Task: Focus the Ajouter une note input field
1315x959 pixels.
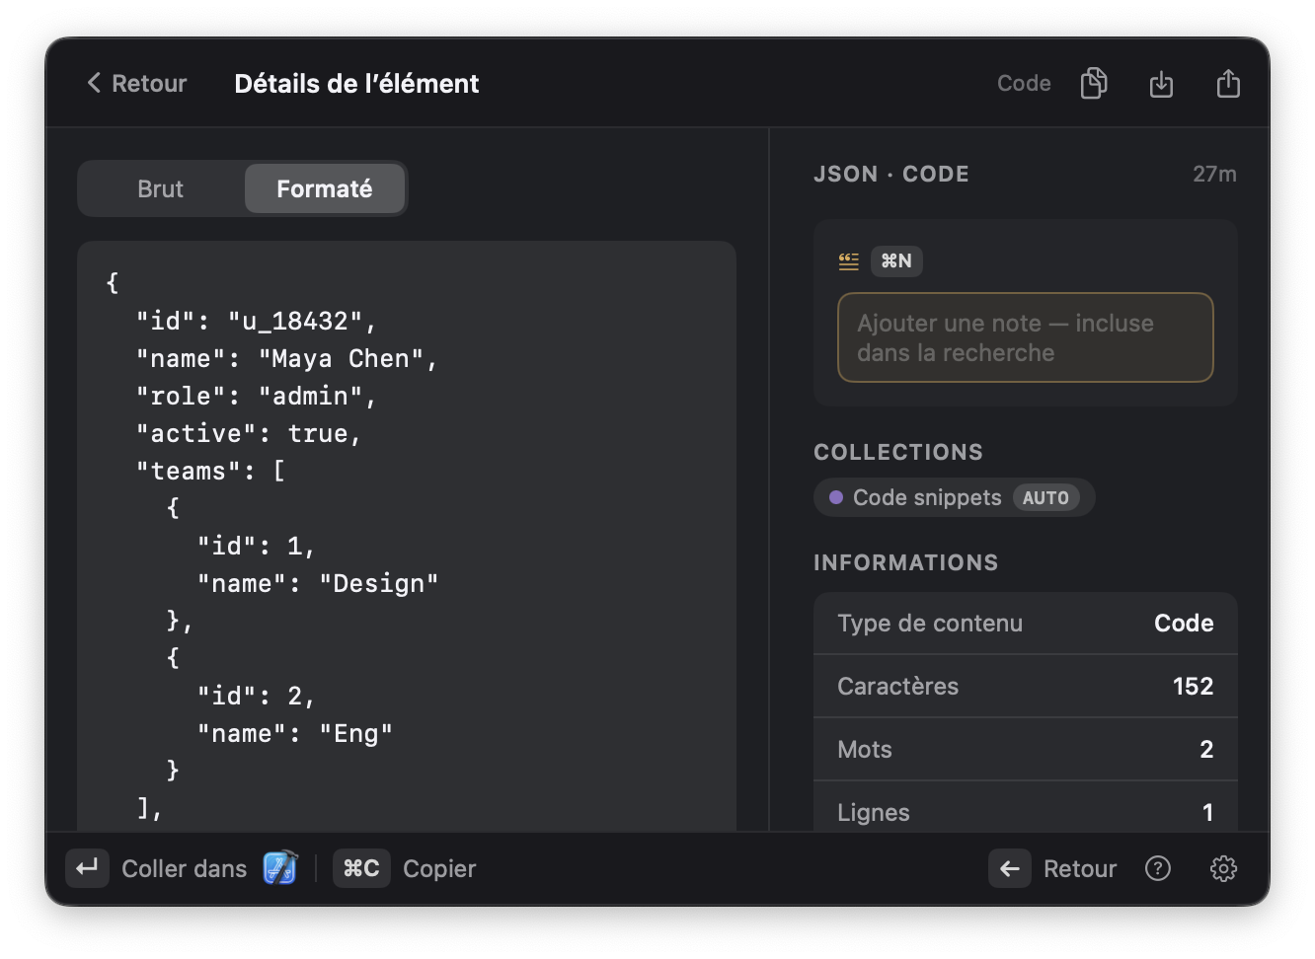Action: pos(1025,337)
